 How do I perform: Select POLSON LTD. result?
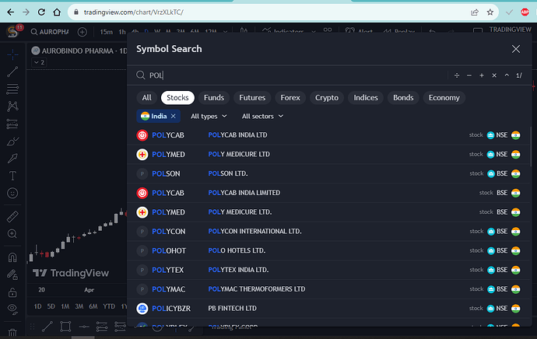328,173
